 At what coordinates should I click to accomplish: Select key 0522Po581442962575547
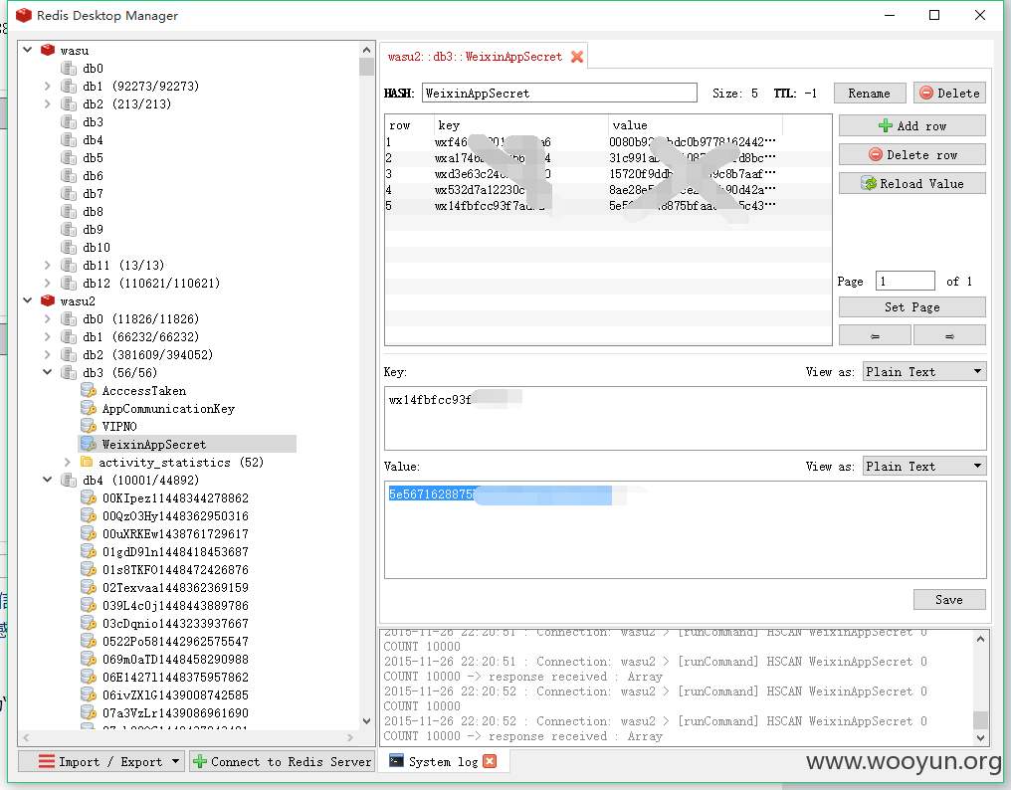pyautogui.click(x=175, y=642)
